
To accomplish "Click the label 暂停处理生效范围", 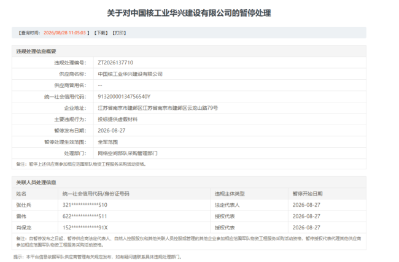I will point(66,142).
